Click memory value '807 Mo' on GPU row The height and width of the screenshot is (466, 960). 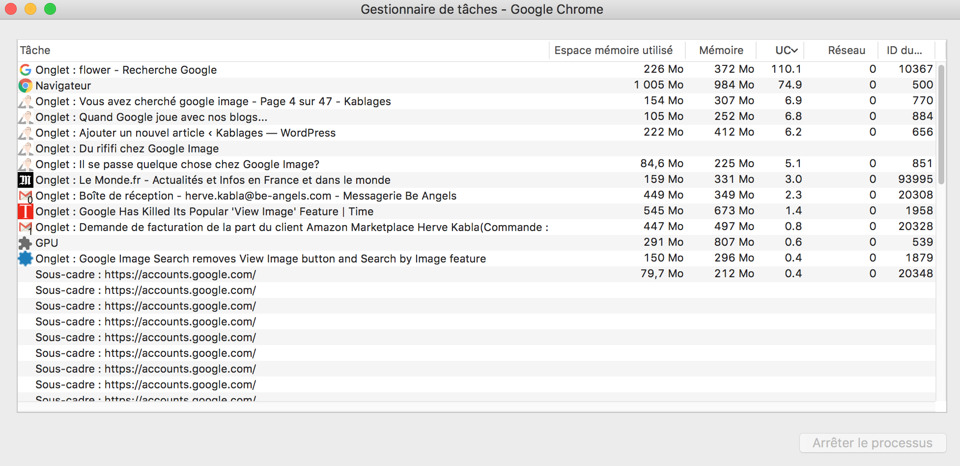point(734,242)
